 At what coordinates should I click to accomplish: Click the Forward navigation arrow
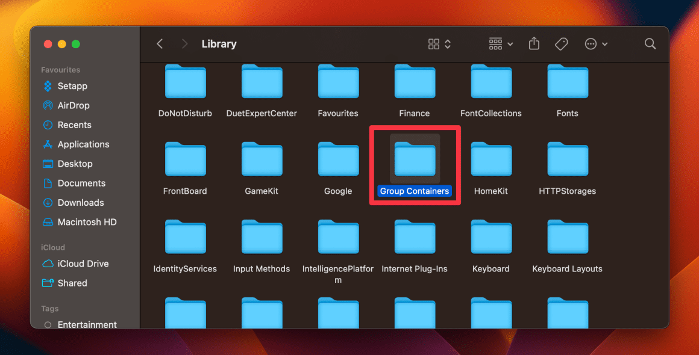click(184, 43)
